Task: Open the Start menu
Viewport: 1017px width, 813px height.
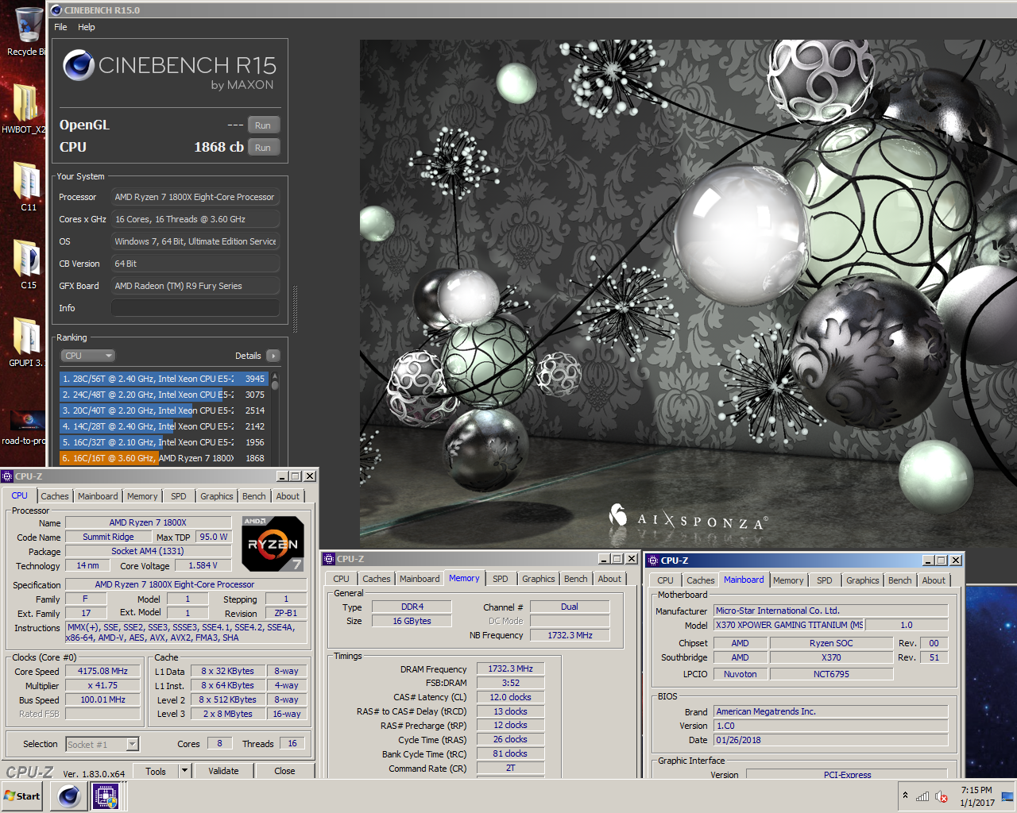Action: pos(22,796)
